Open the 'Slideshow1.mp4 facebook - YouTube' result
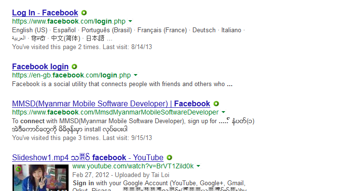 (x=87, y=157)
